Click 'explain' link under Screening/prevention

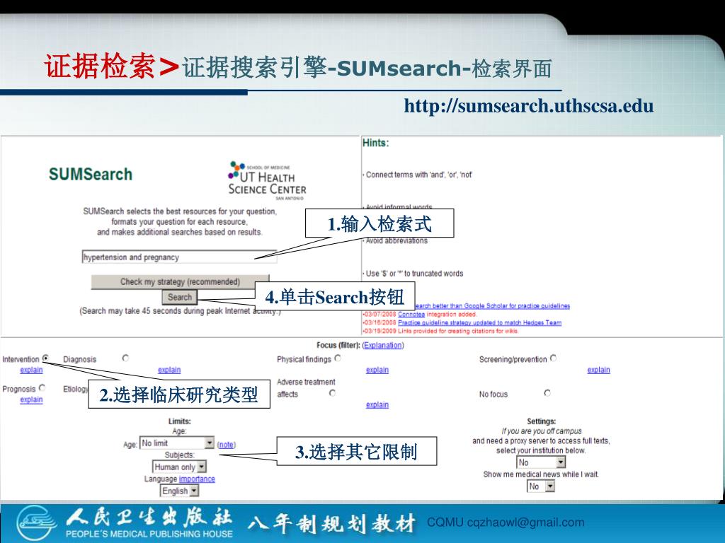pyautogui.click(x=599, y=370)
